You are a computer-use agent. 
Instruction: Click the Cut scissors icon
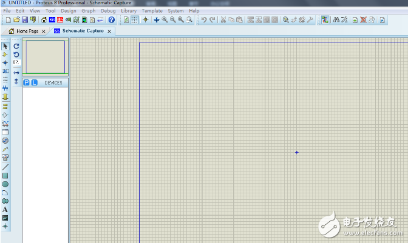(x=223, y=20)
